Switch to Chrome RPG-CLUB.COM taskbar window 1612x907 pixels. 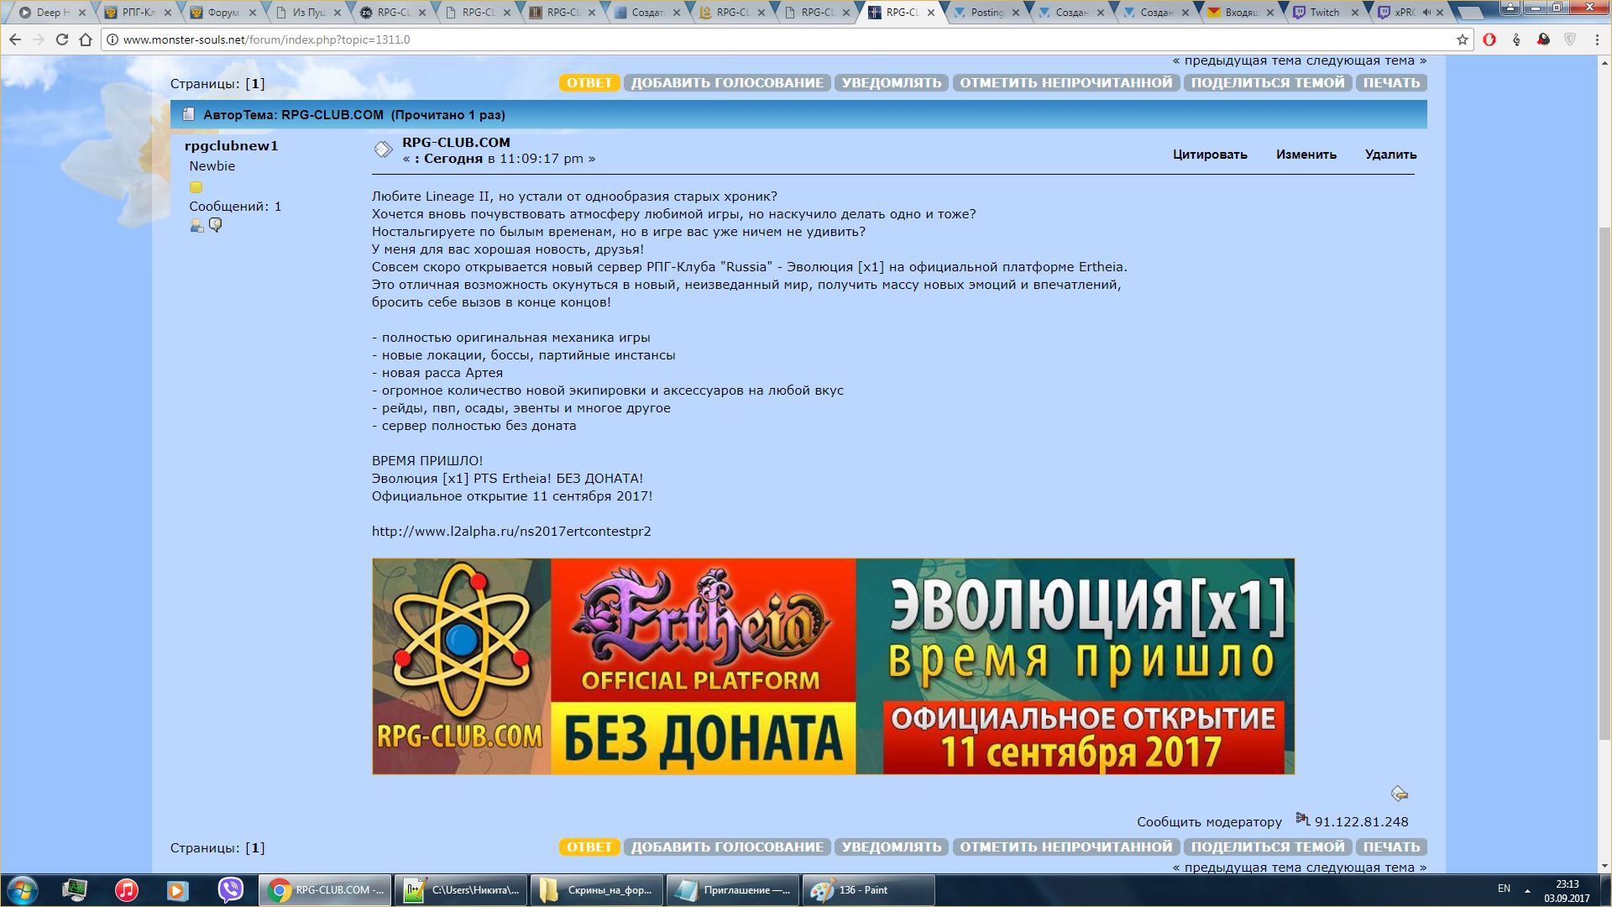325,890
